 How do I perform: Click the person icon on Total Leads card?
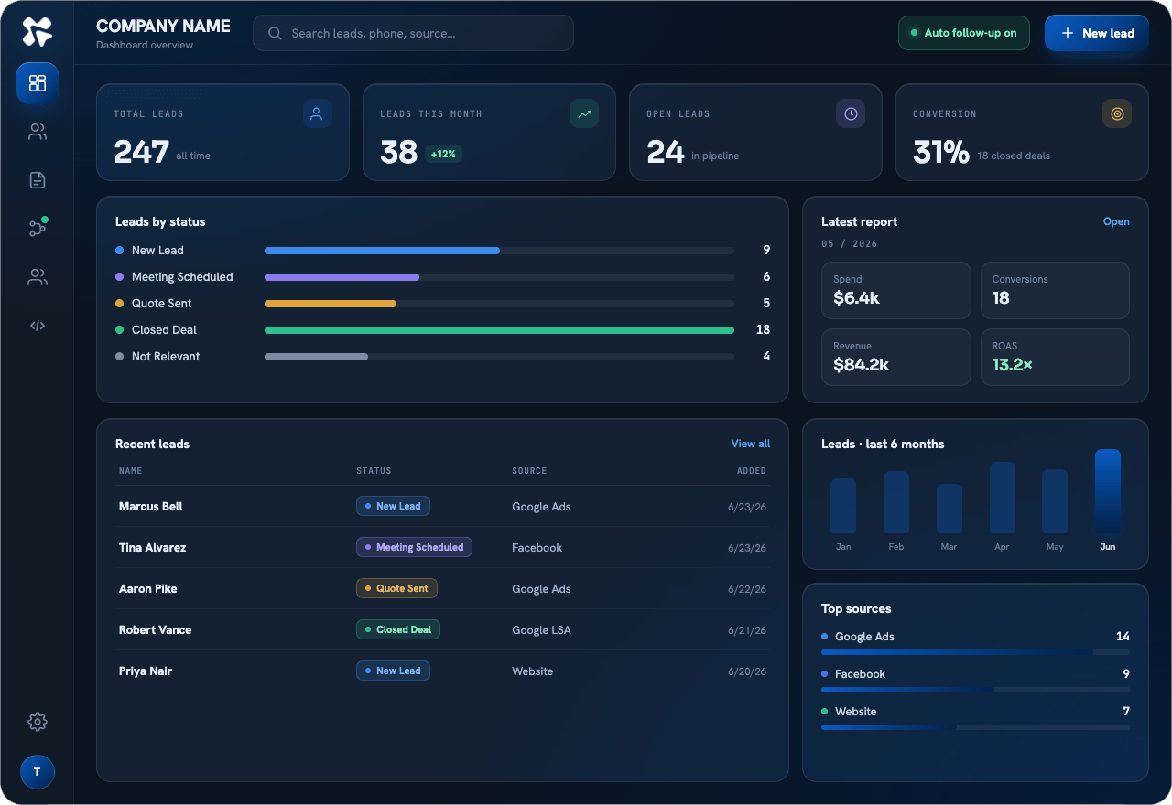point(318,113)
